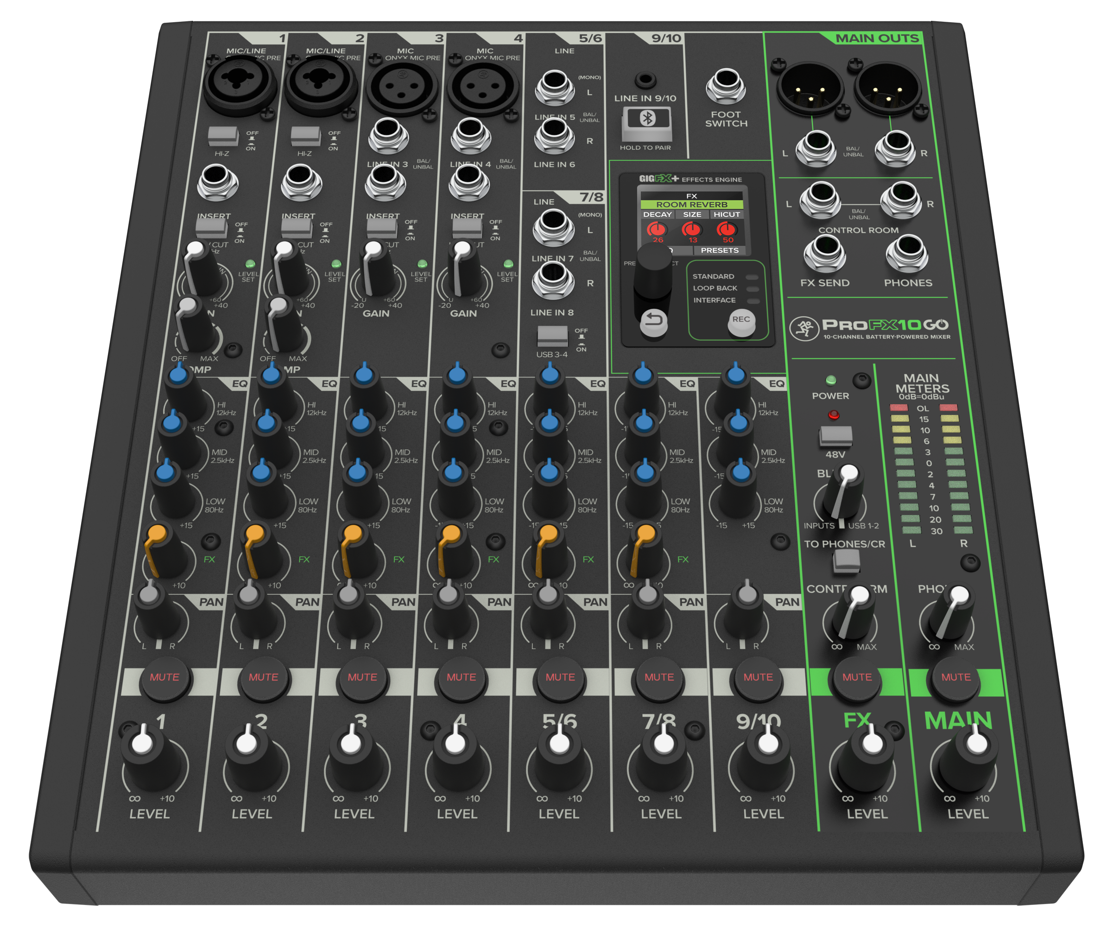Click the LINE IN 8 jack
1113x930 pixels.
click(553, 280)
